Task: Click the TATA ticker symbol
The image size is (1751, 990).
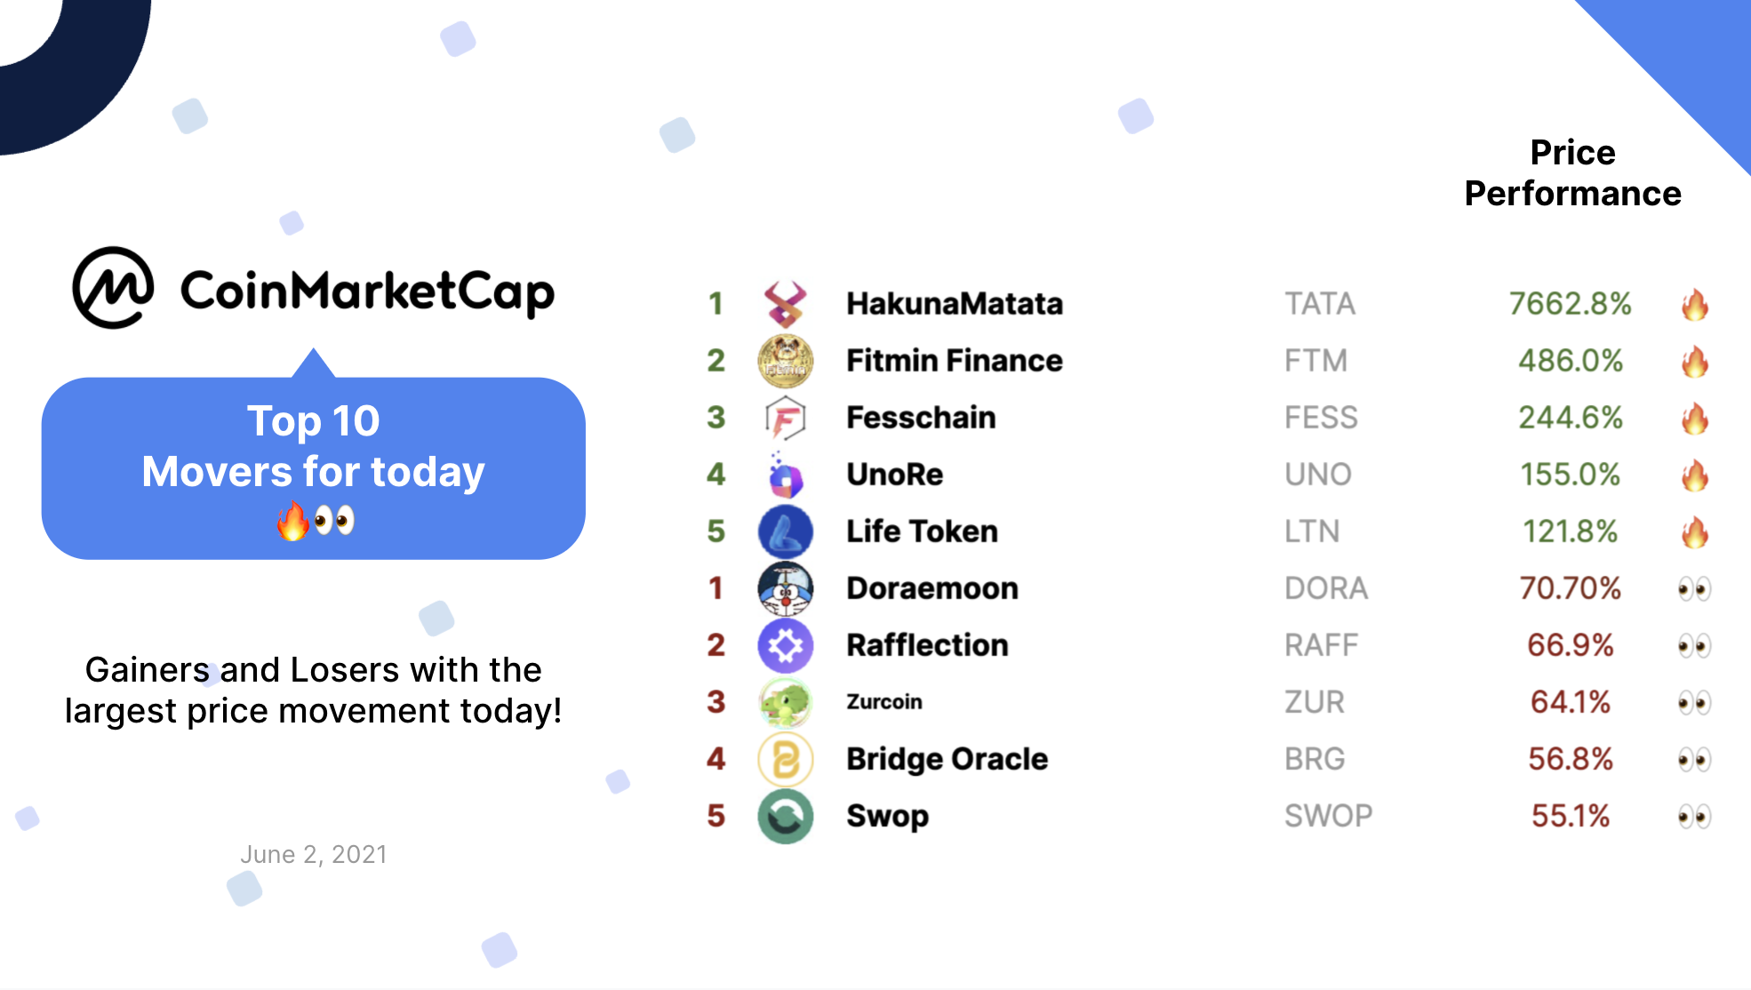Action: click(x=1320, y=304)
